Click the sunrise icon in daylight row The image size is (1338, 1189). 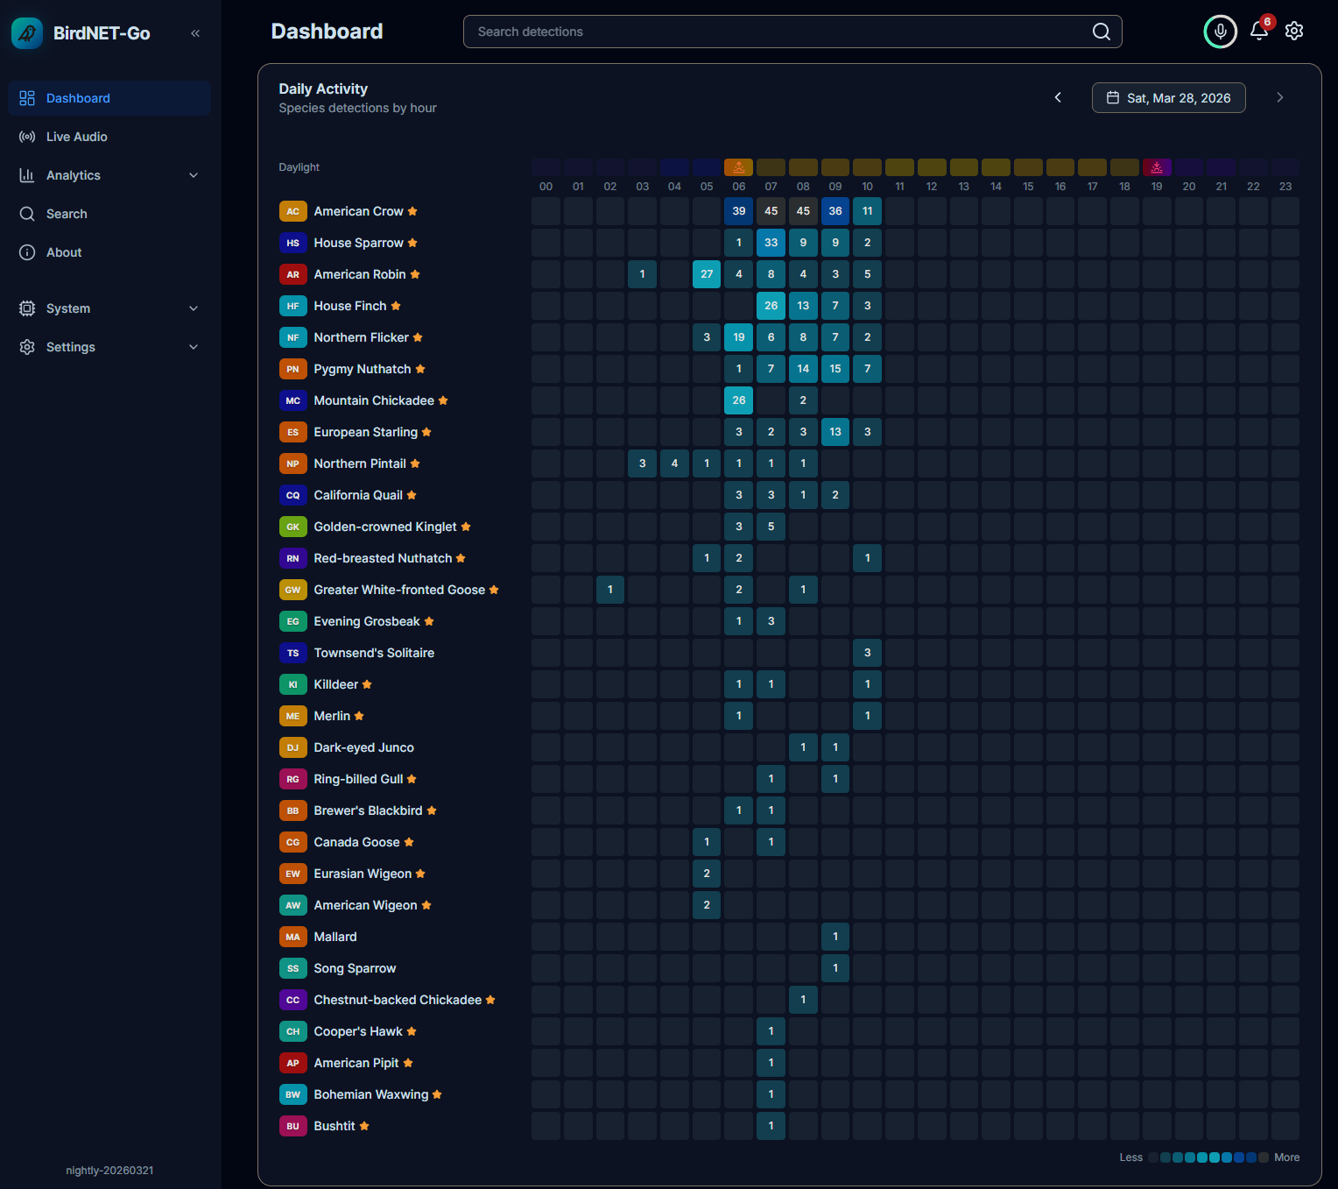739,167
